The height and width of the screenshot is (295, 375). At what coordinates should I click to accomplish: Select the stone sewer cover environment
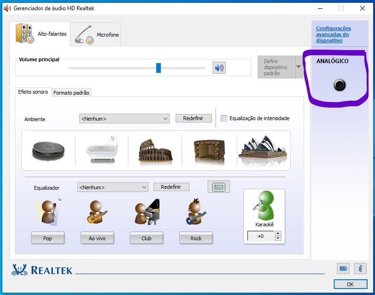[x=48, y=150]
